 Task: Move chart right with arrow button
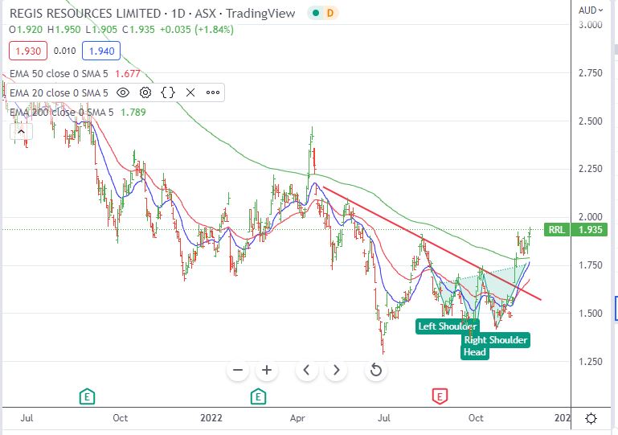[x=336, y=370]
